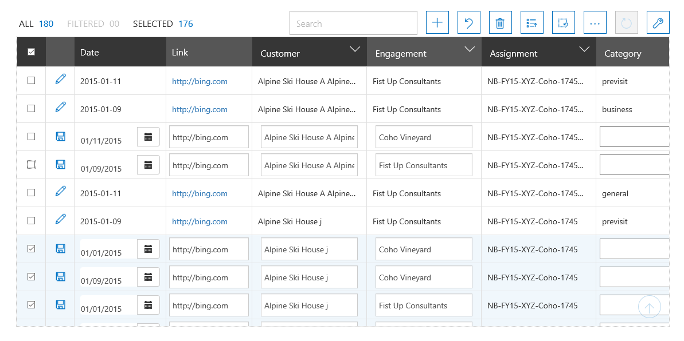Open calendar for 01/09/2015 Fist Up row

click(148, 165)
